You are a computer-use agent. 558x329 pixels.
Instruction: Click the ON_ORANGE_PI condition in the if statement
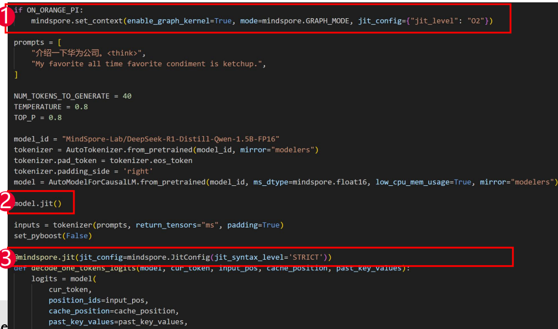[55, 10]
